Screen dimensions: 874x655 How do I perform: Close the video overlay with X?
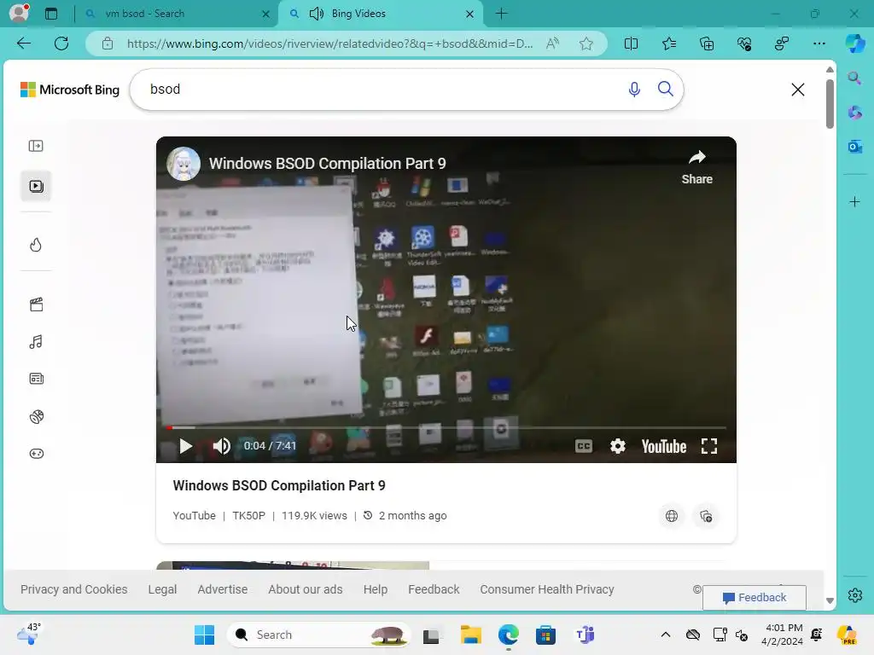tap(798, 89)
